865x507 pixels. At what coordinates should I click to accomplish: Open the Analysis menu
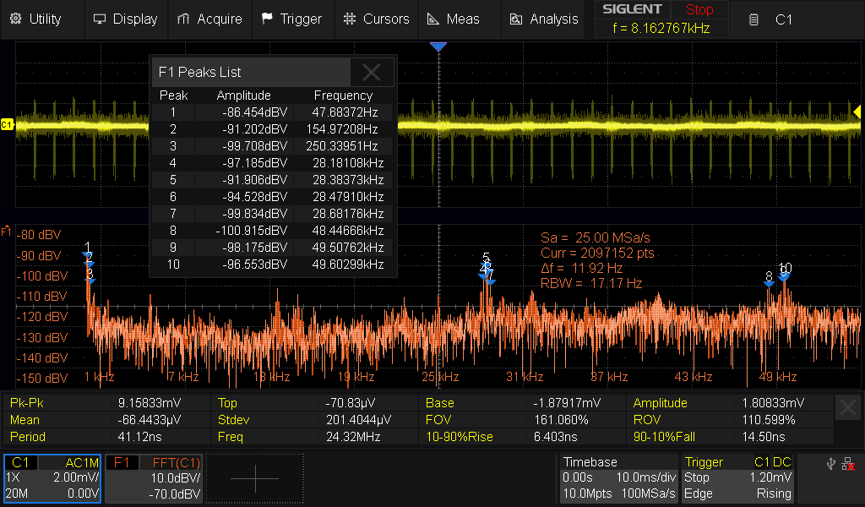pos(543,19)
